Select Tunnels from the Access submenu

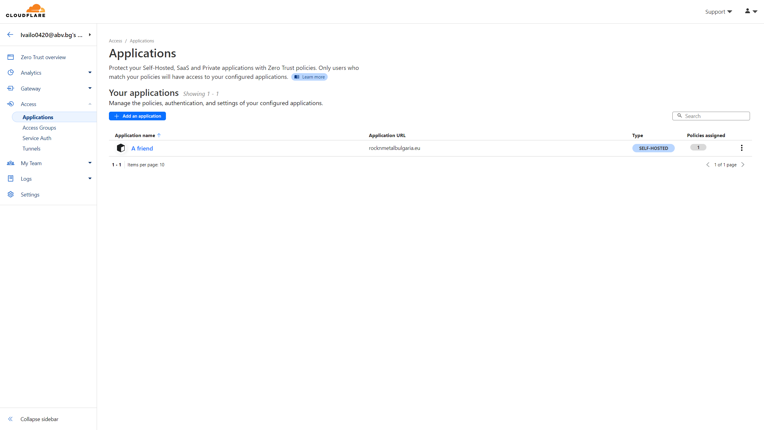point(31,149)
